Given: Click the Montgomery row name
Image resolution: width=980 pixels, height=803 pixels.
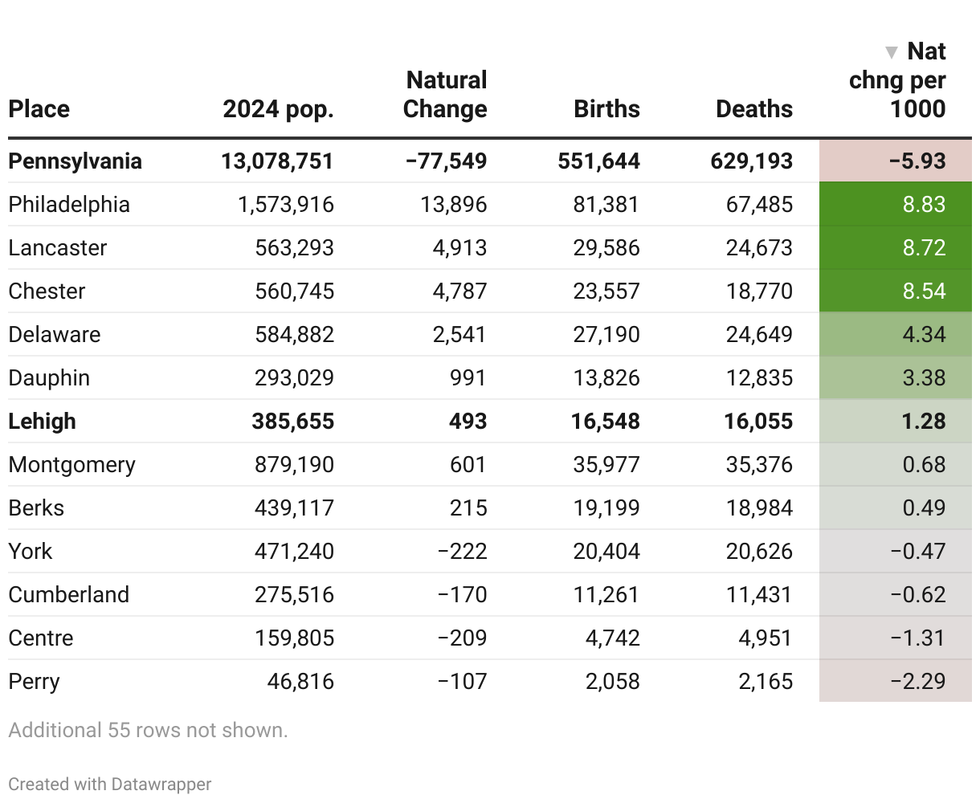Looking at the screenshot, I should tap(71, 465).
